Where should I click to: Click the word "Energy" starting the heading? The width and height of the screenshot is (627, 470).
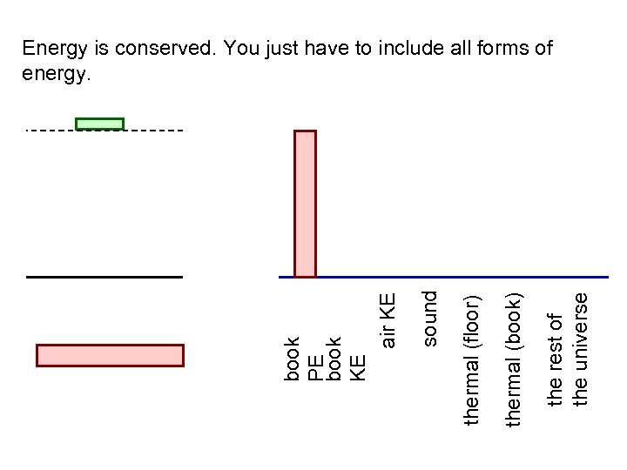click(51, 48)
